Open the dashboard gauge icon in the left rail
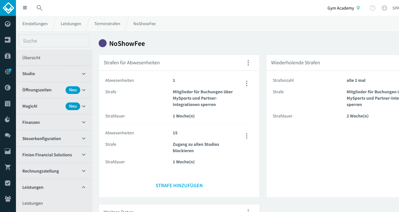Image resolution: width=399 pixels, height=212 pixels. [8, 24]
